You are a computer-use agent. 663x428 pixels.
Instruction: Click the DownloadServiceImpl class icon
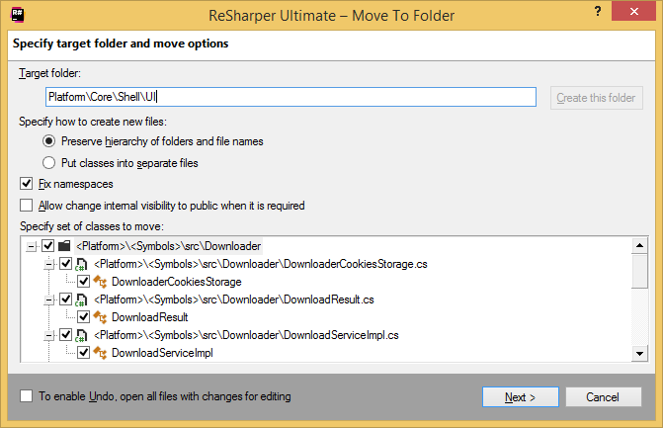(x=100, y=353)
